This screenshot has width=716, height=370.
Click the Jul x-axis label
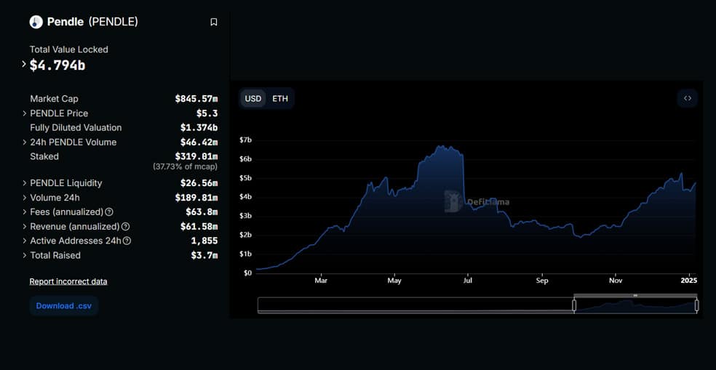[x=467, y=280]
